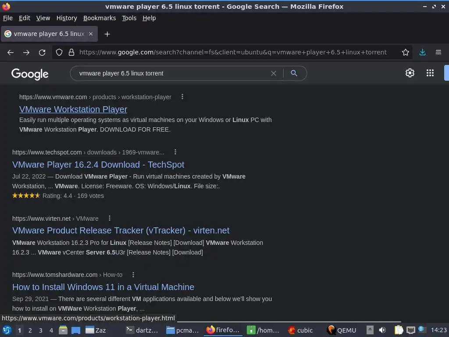Image resolution: width=449 pixels, height=337 pixels.
Task: Switch to the pcma folder taskbar window
Action: 183,330
